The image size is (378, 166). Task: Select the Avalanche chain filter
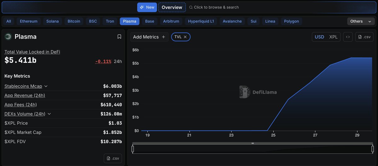click(232, 21)
